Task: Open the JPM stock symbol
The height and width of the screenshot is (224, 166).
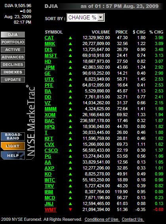Action: point(50,68)
